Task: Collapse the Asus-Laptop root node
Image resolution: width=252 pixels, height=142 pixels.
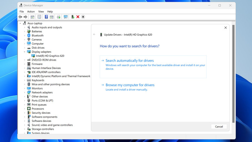Action: [x=20, y=23]
